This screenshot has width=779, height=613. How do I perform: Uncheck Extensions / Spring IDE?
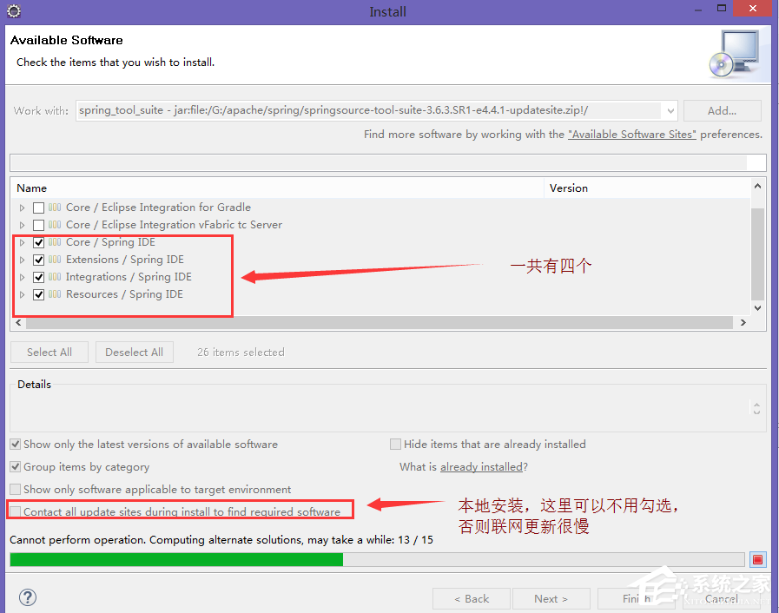37,259
